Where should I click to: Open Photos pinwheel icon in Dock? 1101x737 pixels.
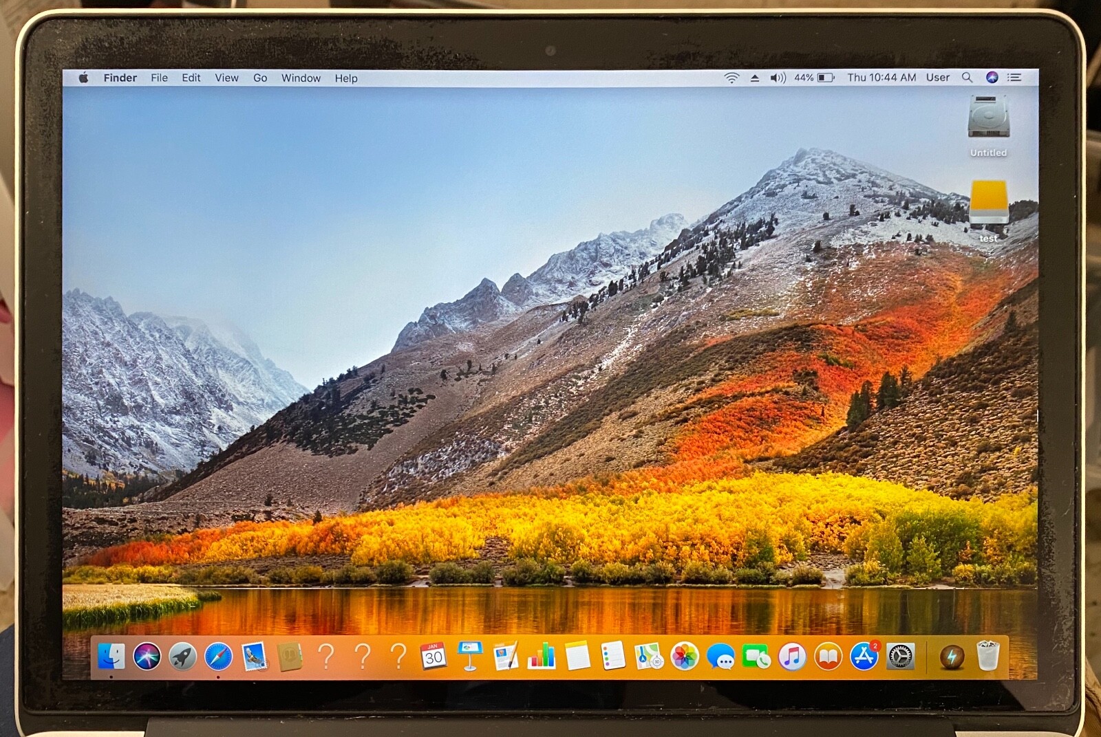(x=685, y=657)
